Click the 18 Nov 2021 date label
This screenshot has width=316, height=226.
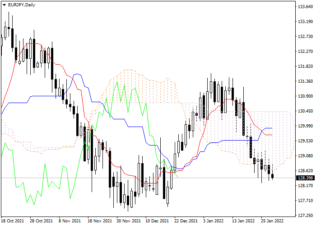click(100, 221)
